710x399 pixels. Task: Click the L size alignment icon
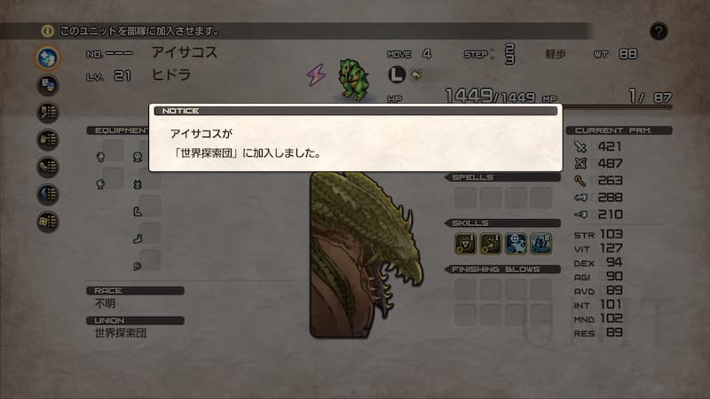click(397, 74)
